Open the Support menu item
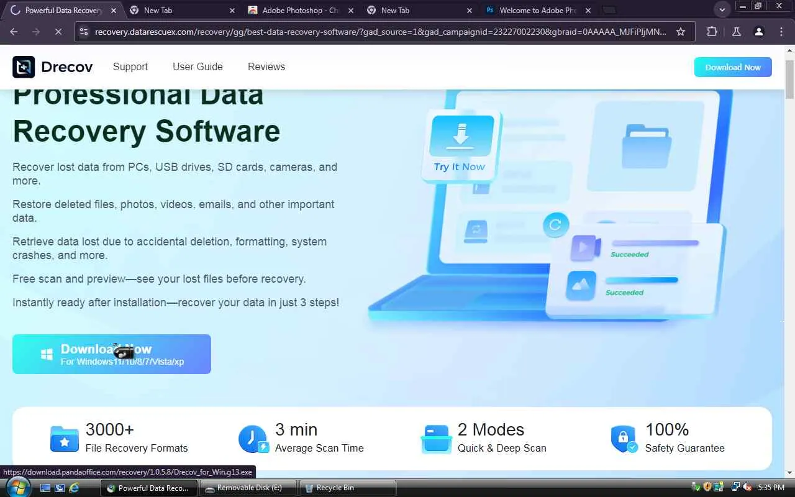Image resolution: width=795 pixels, height=497 pixels. tap(130, 67)
